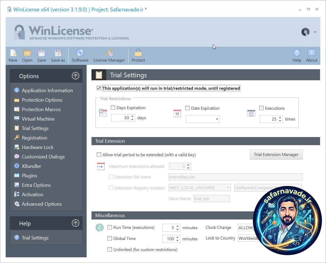Enable the Date Expiration checkbox
Image resolution: width=326 pixels, height=263 pixels.
pos(187,108)
